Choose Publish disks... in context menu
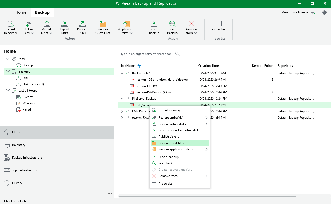331x204 pixels. click(x=180, y=137)
